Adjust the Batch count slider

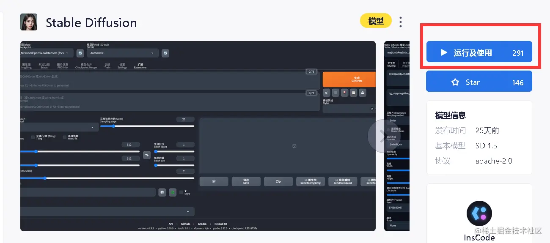click(174, 151)
